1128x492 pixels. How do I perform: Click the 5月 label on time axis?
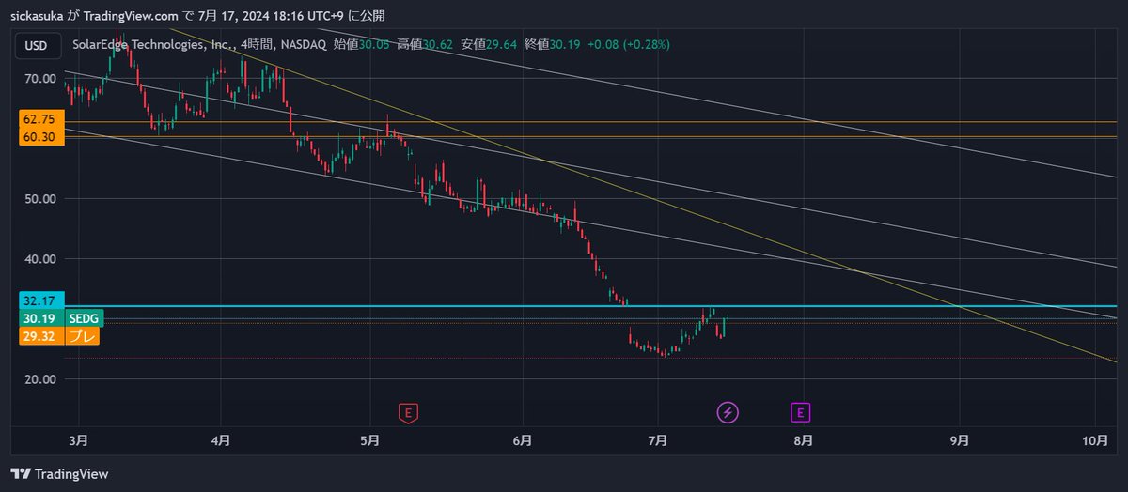pos(369,439)
